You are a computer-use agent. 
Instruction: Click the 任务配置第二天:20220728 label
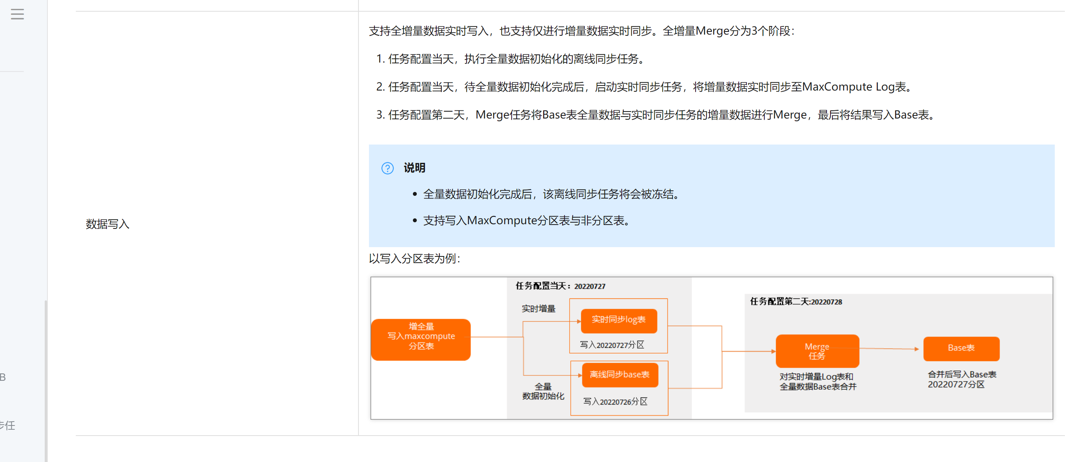(x=796, y=302)
